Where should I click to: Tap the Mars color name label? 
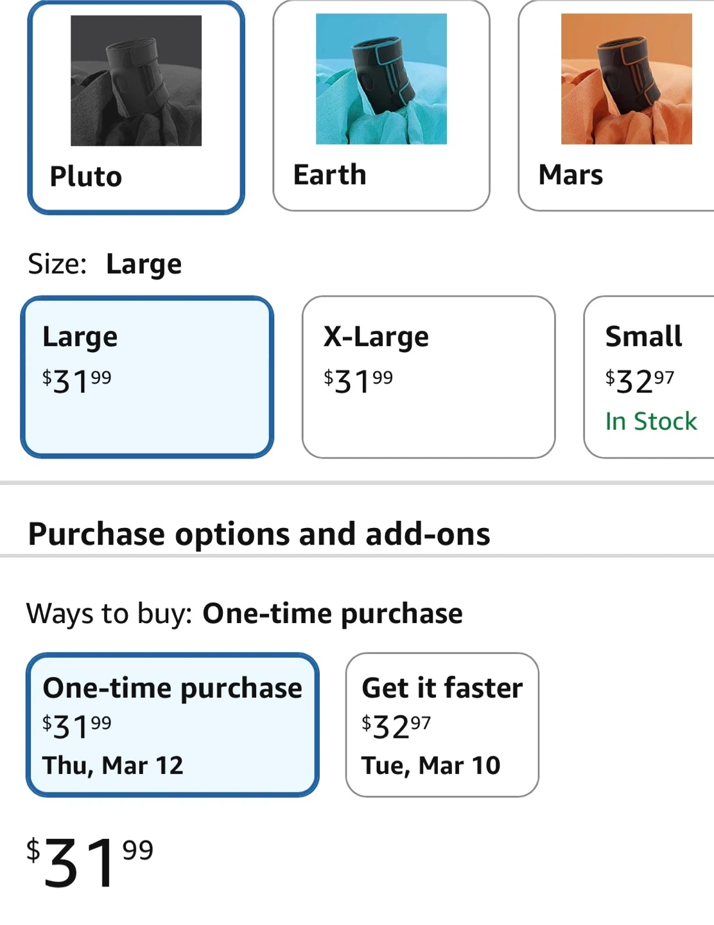(x=571, y=175)
